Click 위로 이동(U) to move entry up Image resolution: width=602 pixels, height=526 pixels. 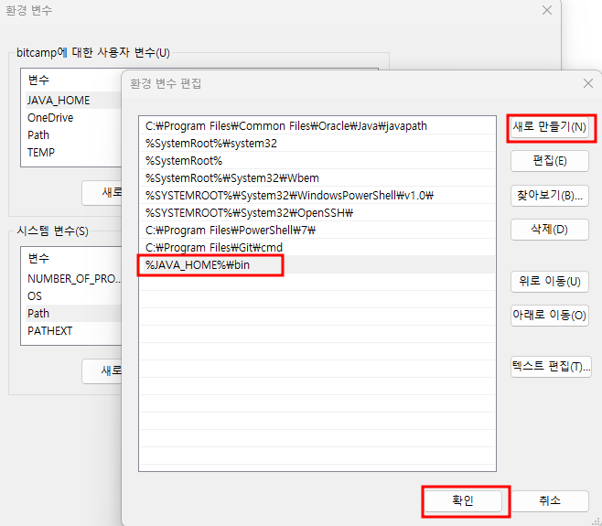(550, 282)
